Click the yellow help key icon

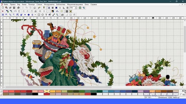[44, 8]
